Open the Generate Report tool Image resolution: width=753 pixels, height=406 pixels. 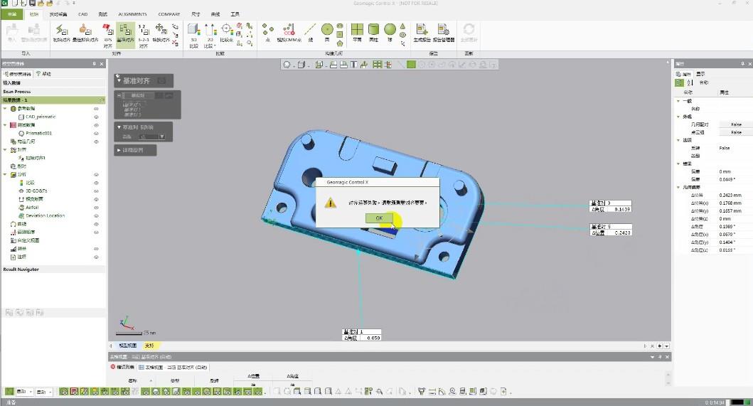coord(422,33)
